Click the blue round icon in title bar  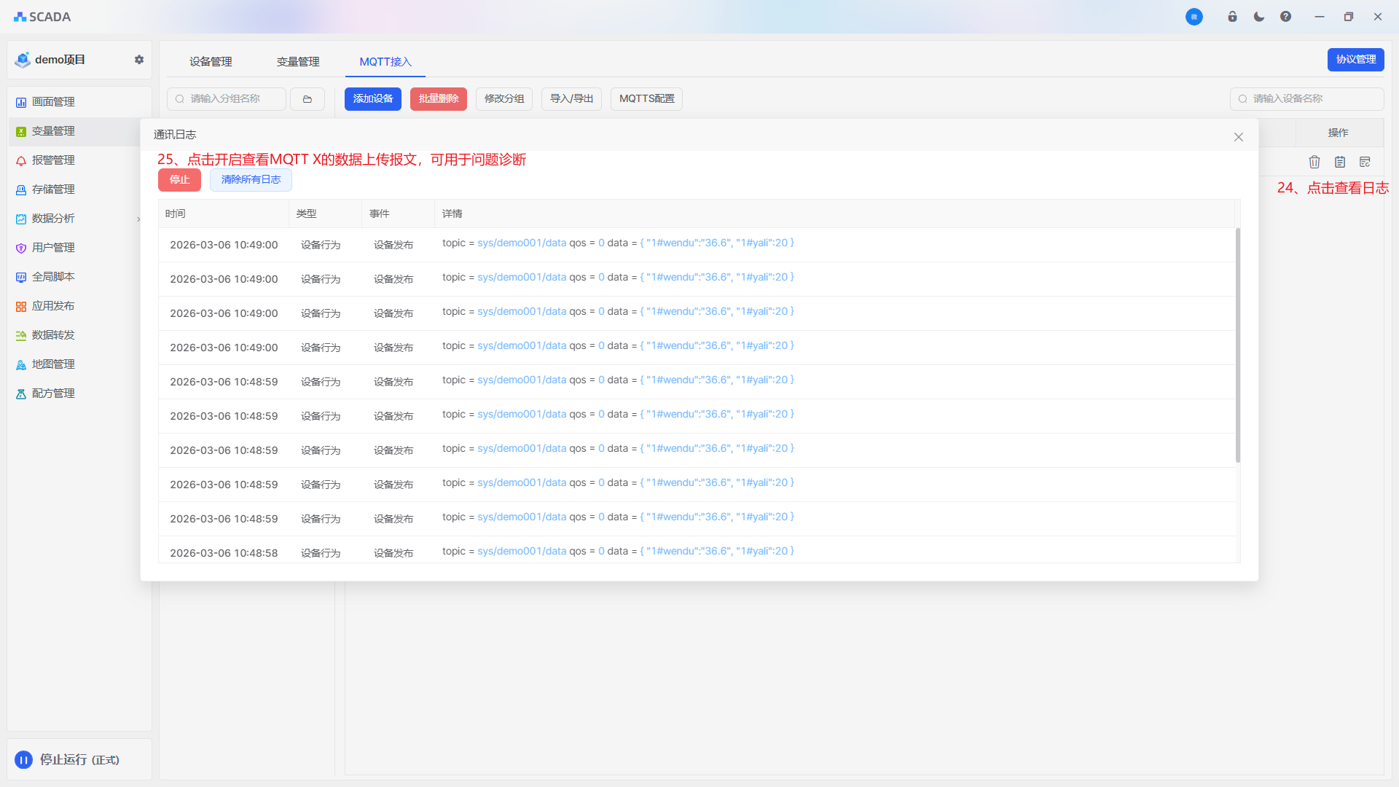(1194, 17)
